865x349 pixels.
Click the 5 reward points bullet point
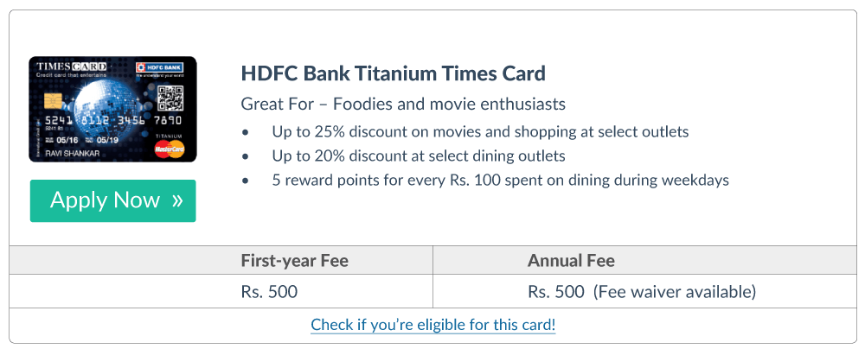(500, 181)
